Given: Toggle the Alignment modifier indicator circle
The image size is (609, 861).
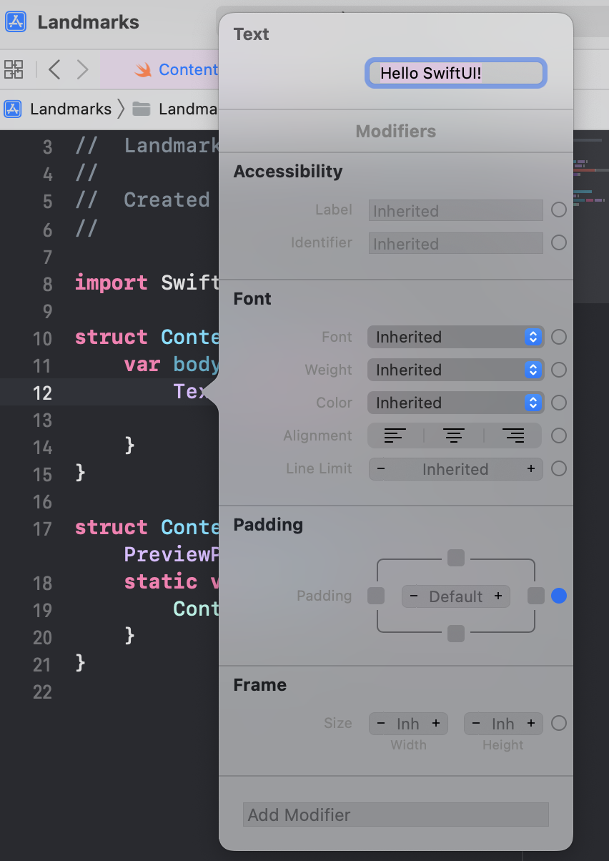Looking at the screenshot, I should (559, 436).
